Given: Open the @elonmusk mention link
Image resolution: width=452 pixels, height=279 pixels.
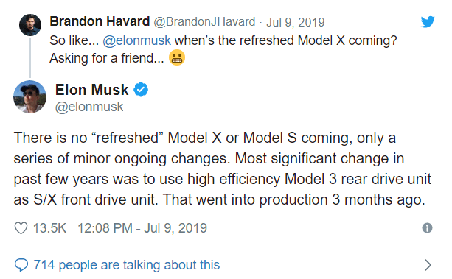Looking at the screenshot, I should pyautogui.click(x=136, y=40).
